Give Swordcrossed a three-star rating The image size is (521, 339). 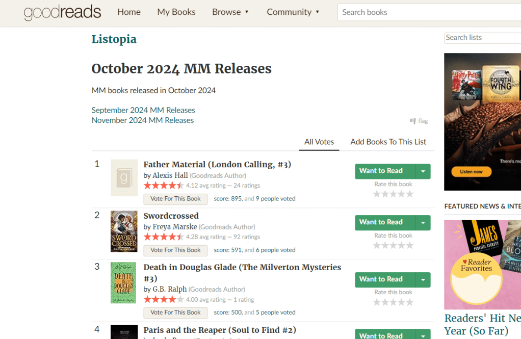393,245
